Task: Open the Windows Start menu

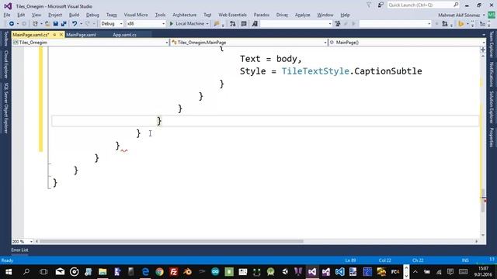Action: click(x=9, y=272)
